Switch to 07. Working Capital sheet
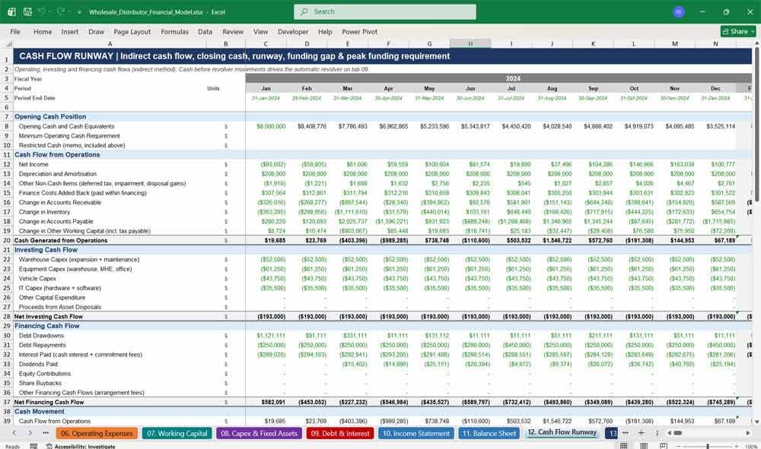761x449 pixels. pos(177,434)
